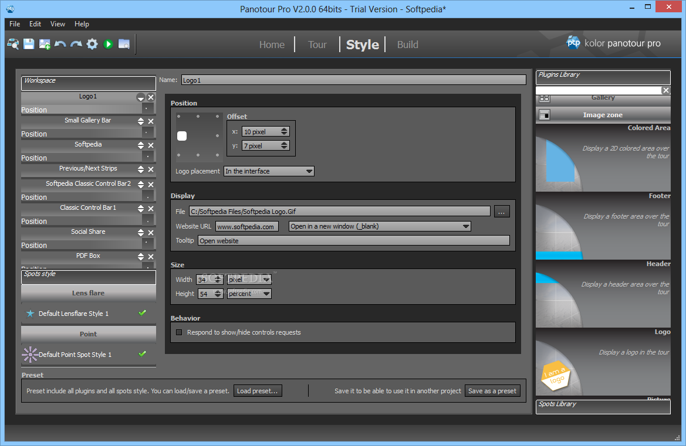Select the Default Lensflare Style star icon

(x=30, y=314)
